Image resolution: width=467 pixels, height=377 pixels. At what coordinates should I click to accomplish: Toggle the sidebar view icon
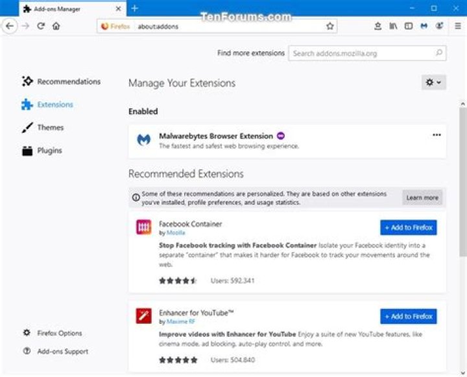click(x=409, y=26)
